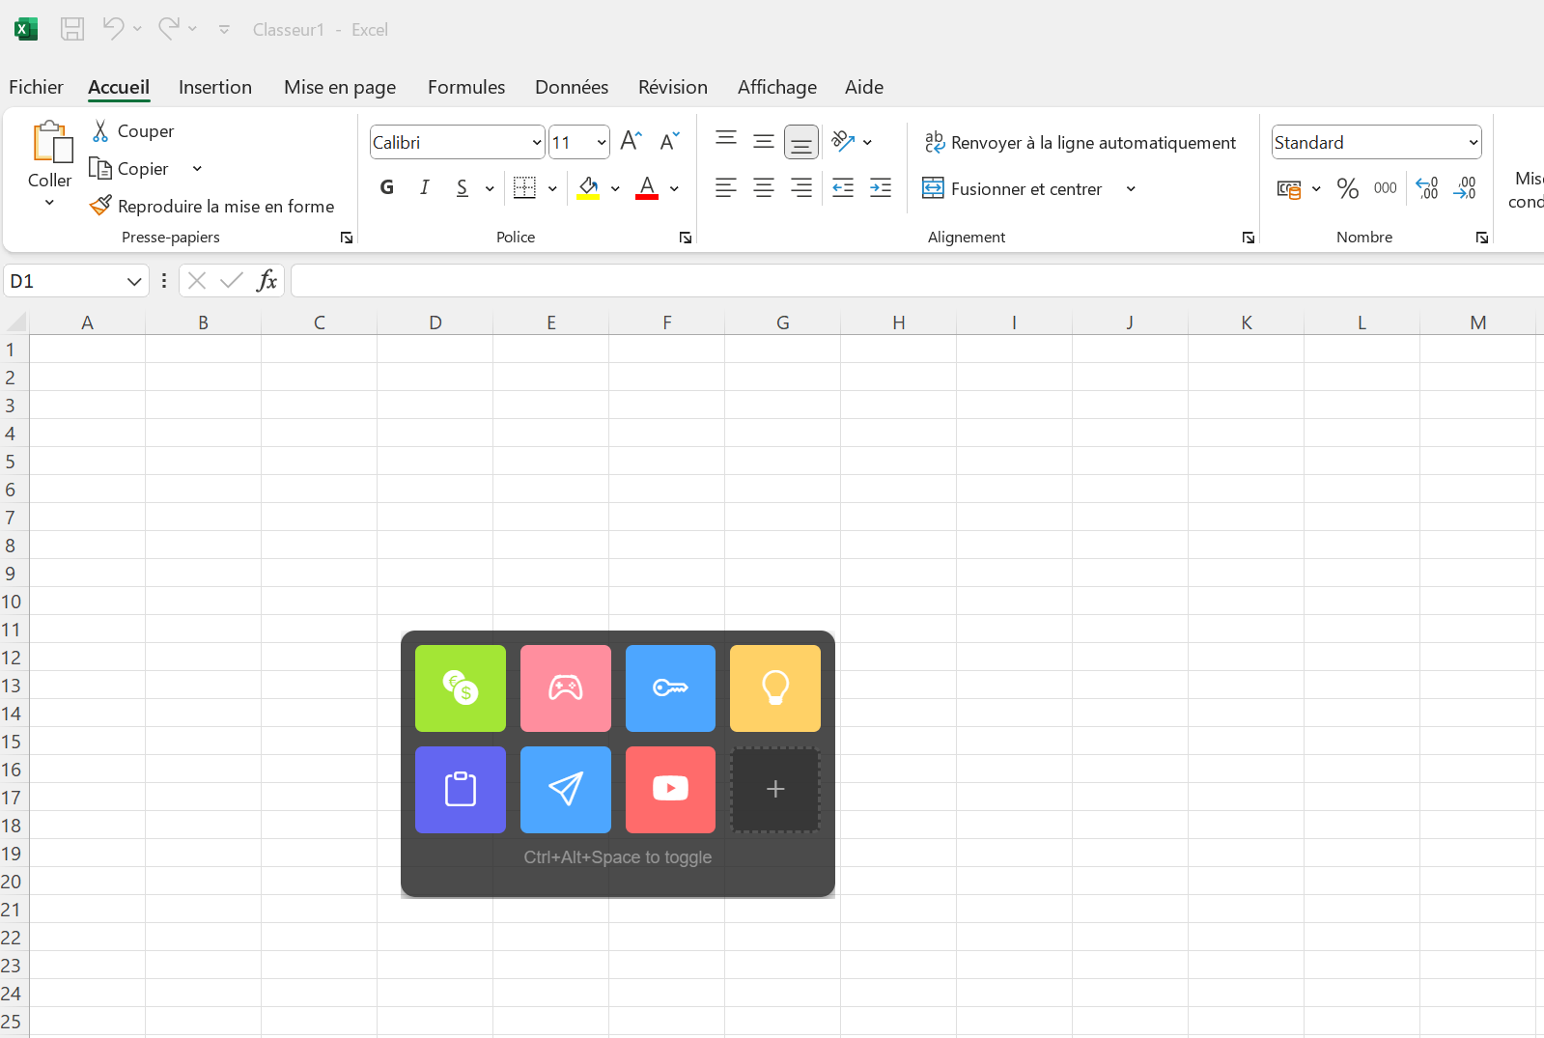Viewport: 1544px width, 1038px height.
Task: Click the Couper button
Action: [x=132, y=131]
